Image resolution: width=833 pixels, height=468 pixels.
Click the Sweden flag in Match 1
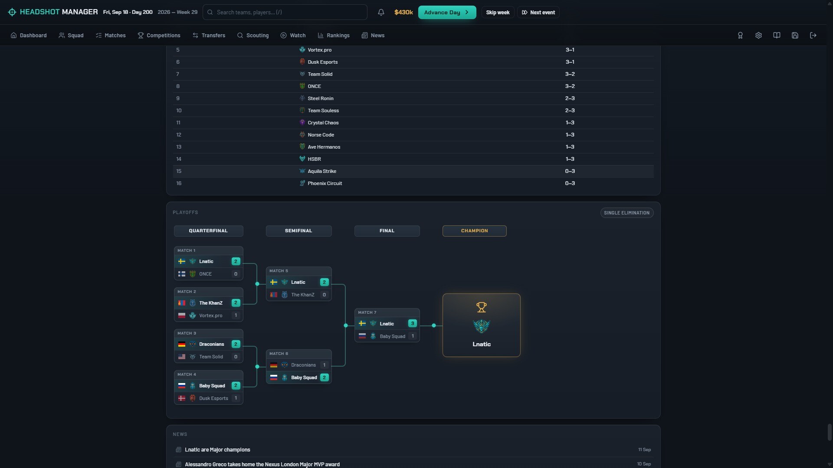pyautogui.click(x=182, y=261)
